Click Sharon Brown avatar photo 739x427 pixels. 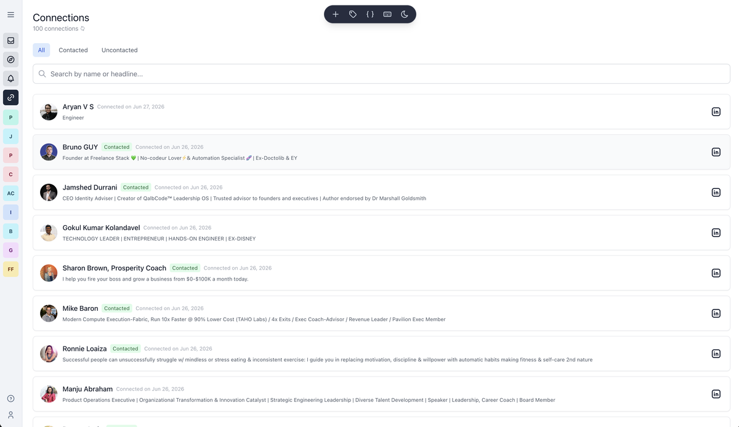(49, 273)
